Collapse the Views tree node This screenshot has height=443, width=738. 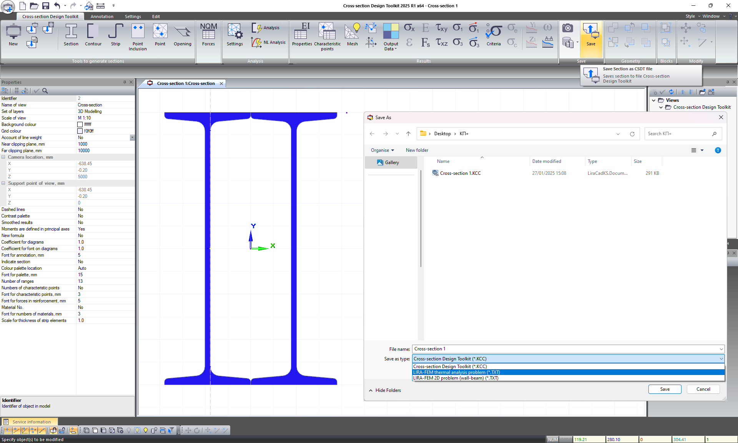tap(653, 100)
